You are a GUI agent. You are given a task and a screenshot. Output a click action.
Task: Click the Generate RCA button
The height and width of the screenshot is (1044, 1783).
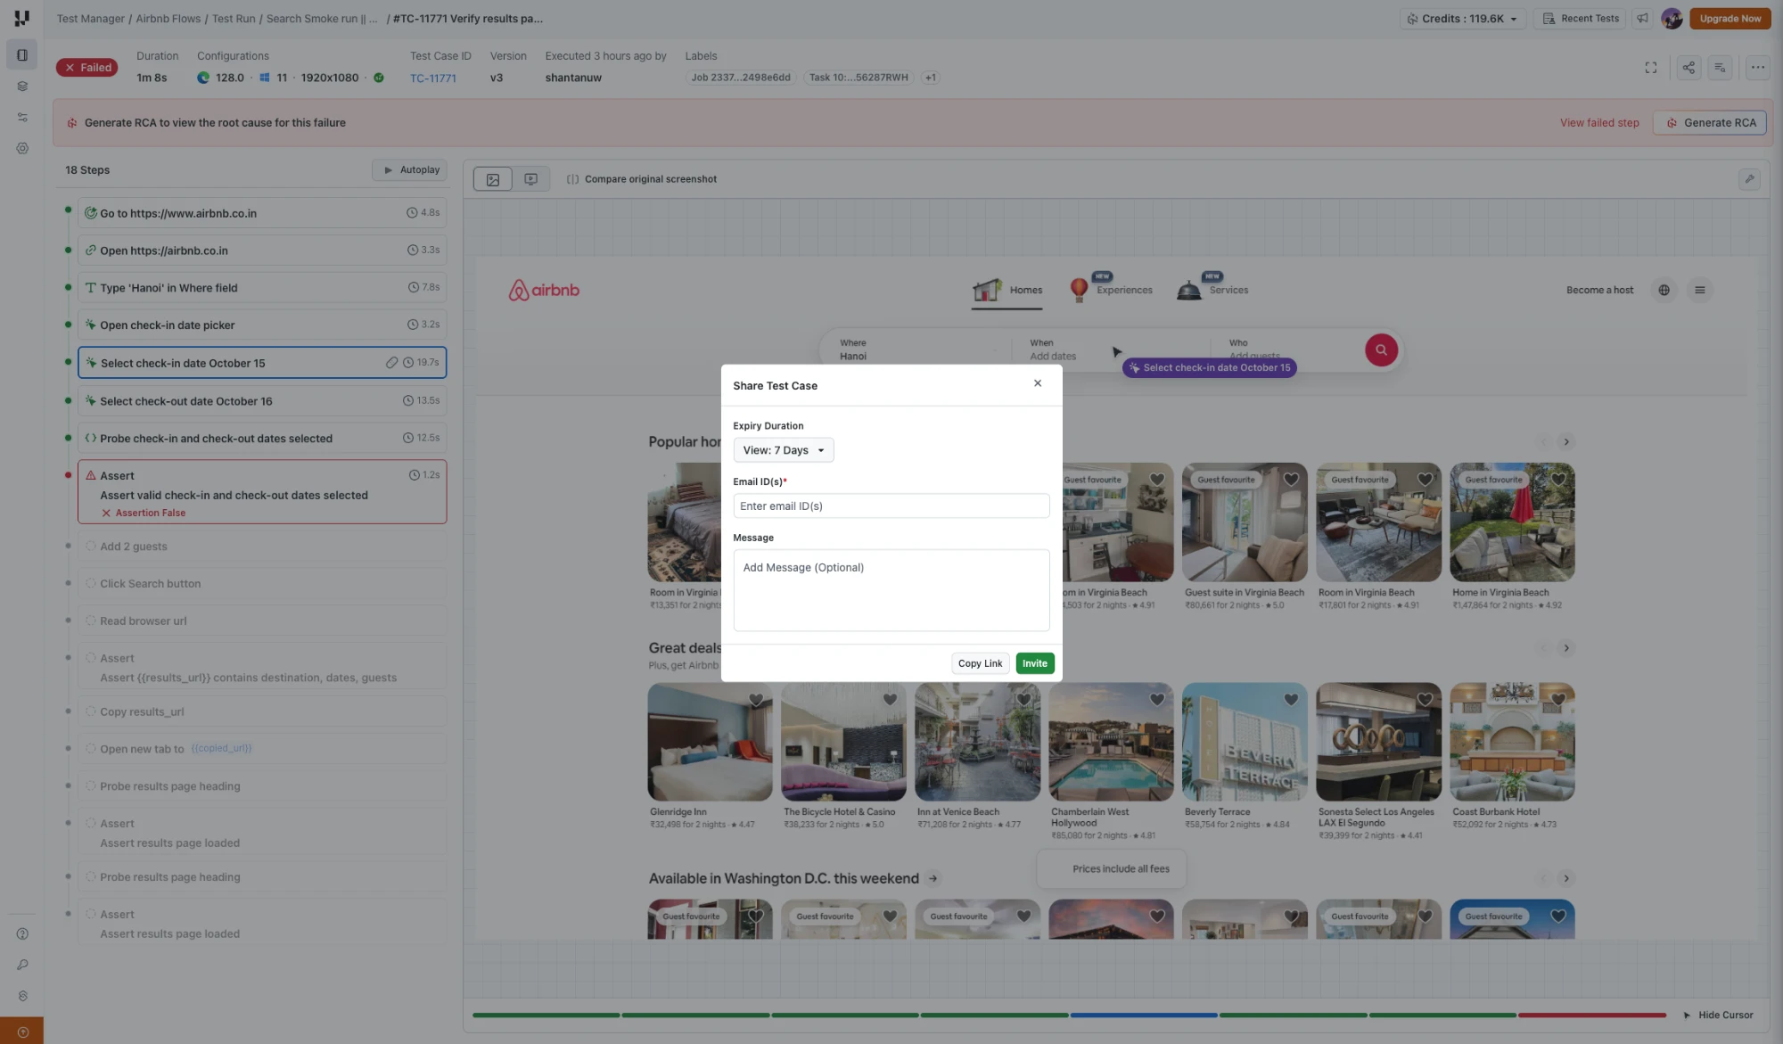(1709, 123)
